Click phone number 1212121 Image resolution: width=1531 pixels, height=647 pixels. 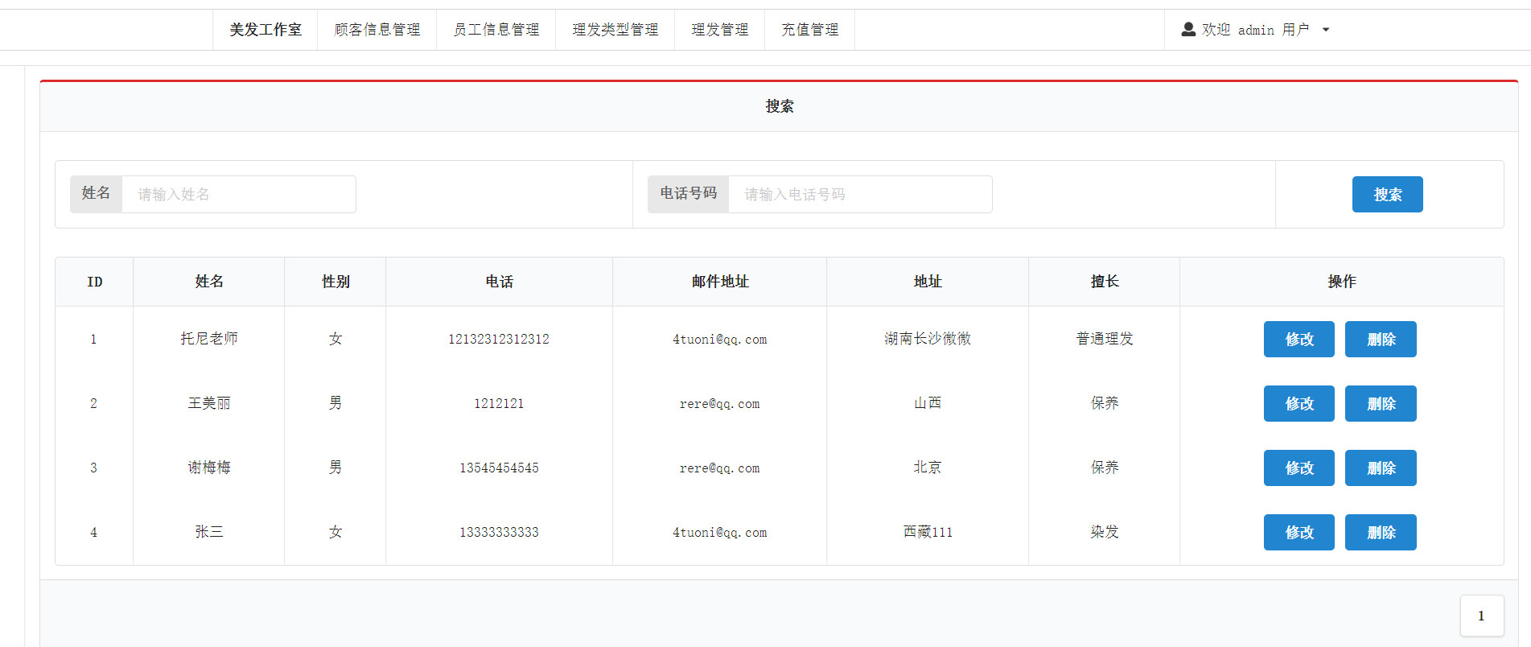pos(499,403)
